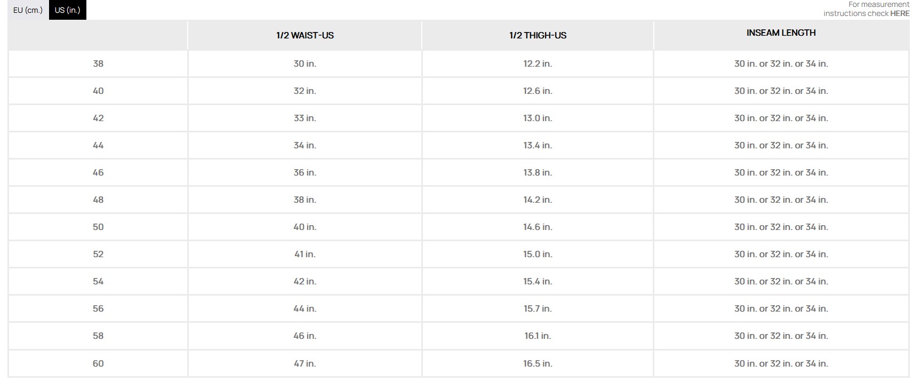Viewport: 921px width, 389px height.
Task: Click the 12.2 in. thigh cell
Action: (x=538, y=64)
